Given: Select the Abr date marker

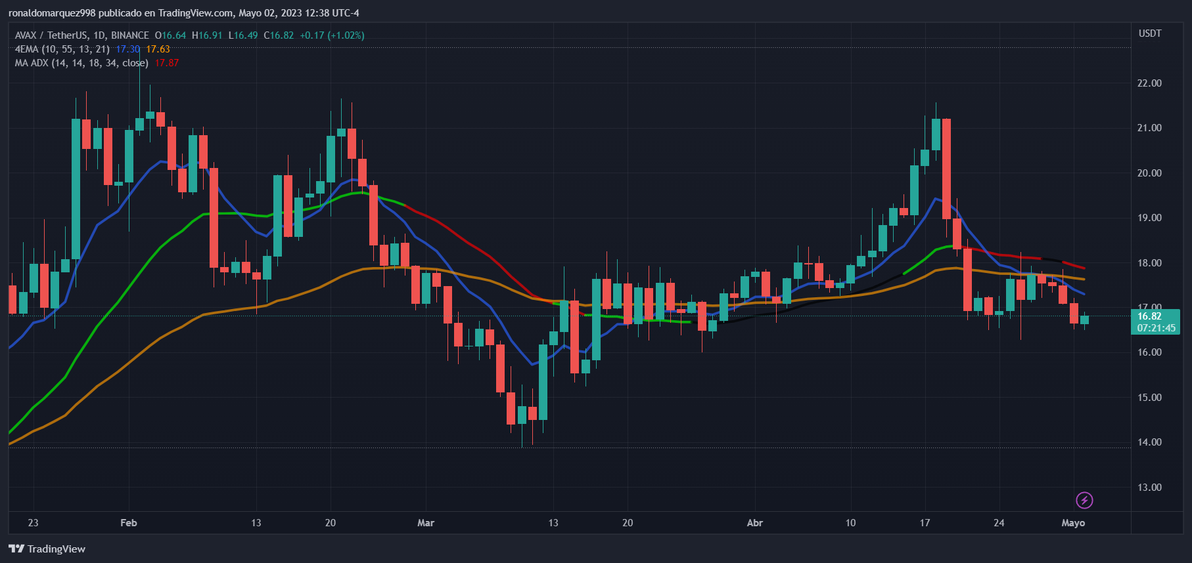Looking at the screenshot, I should (x=755, y=523).
